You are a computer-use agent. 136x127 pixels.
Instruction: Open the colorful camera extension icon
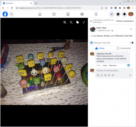[116, 8]
